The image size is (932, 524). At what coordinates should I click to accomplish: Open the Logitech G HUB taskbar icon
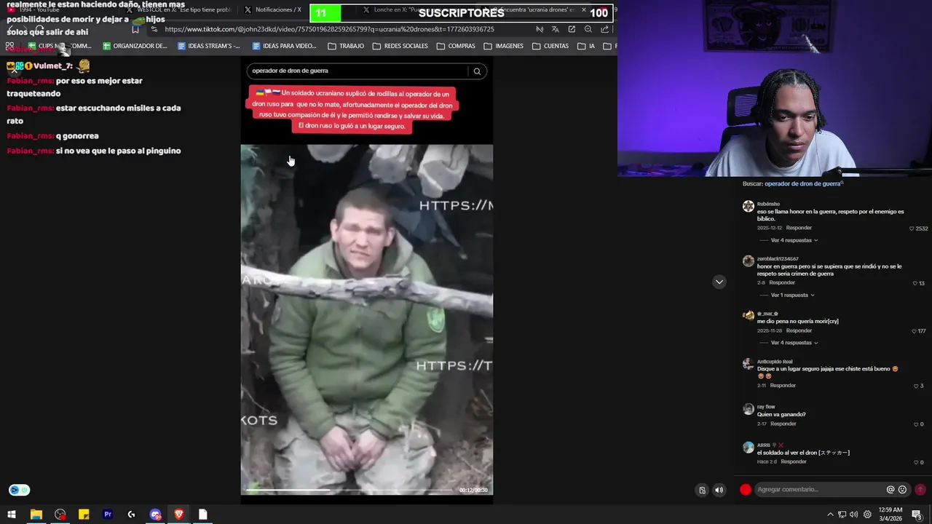coord(131,515)
